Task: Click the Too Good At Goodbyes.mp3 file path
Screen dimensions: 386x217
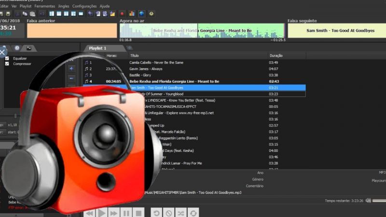Action: click(x=193, y=192)
